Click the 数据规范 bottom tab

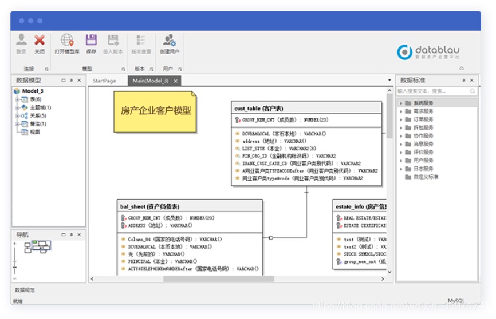(x=25, y=290)
